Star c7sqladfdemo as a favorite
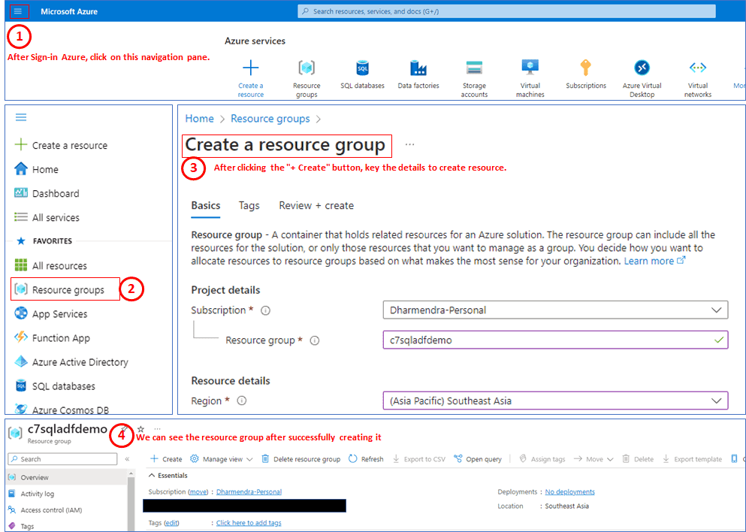Viewport: 746px width, 532px height. click(x=140, y=429)
